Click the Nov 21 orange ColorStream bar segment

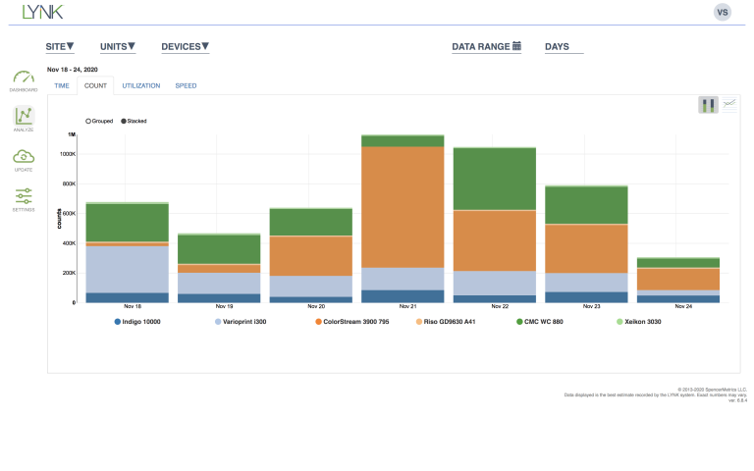point(403,207)
